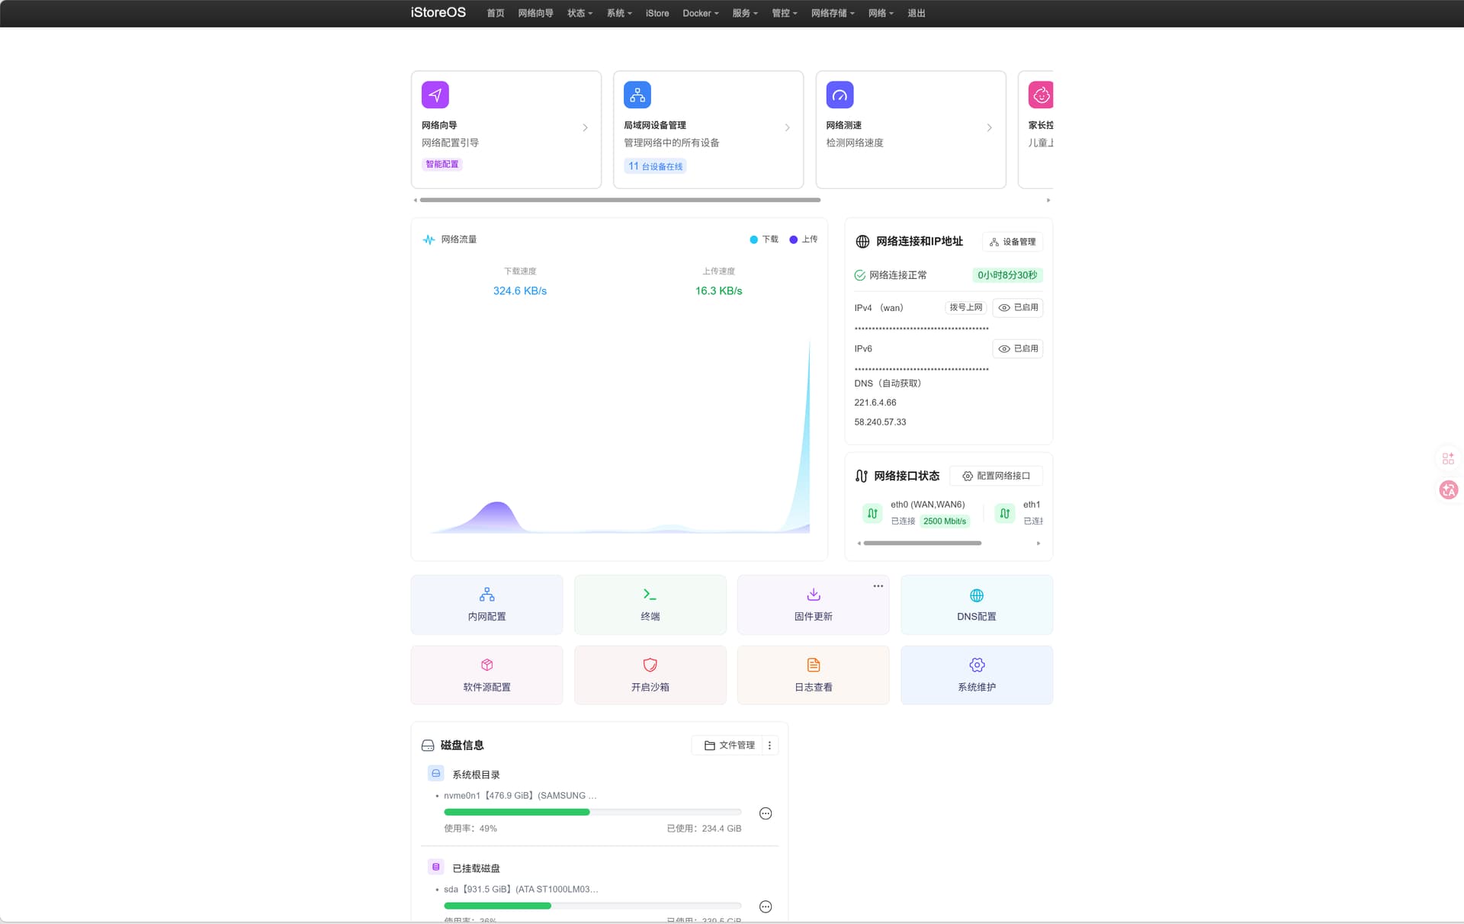
Task: Toggle the 上传 legend series
Action: (803, 239)
